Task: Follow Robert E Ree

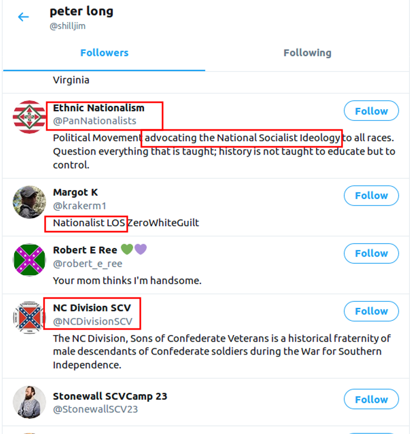Action: click(371, 253)
